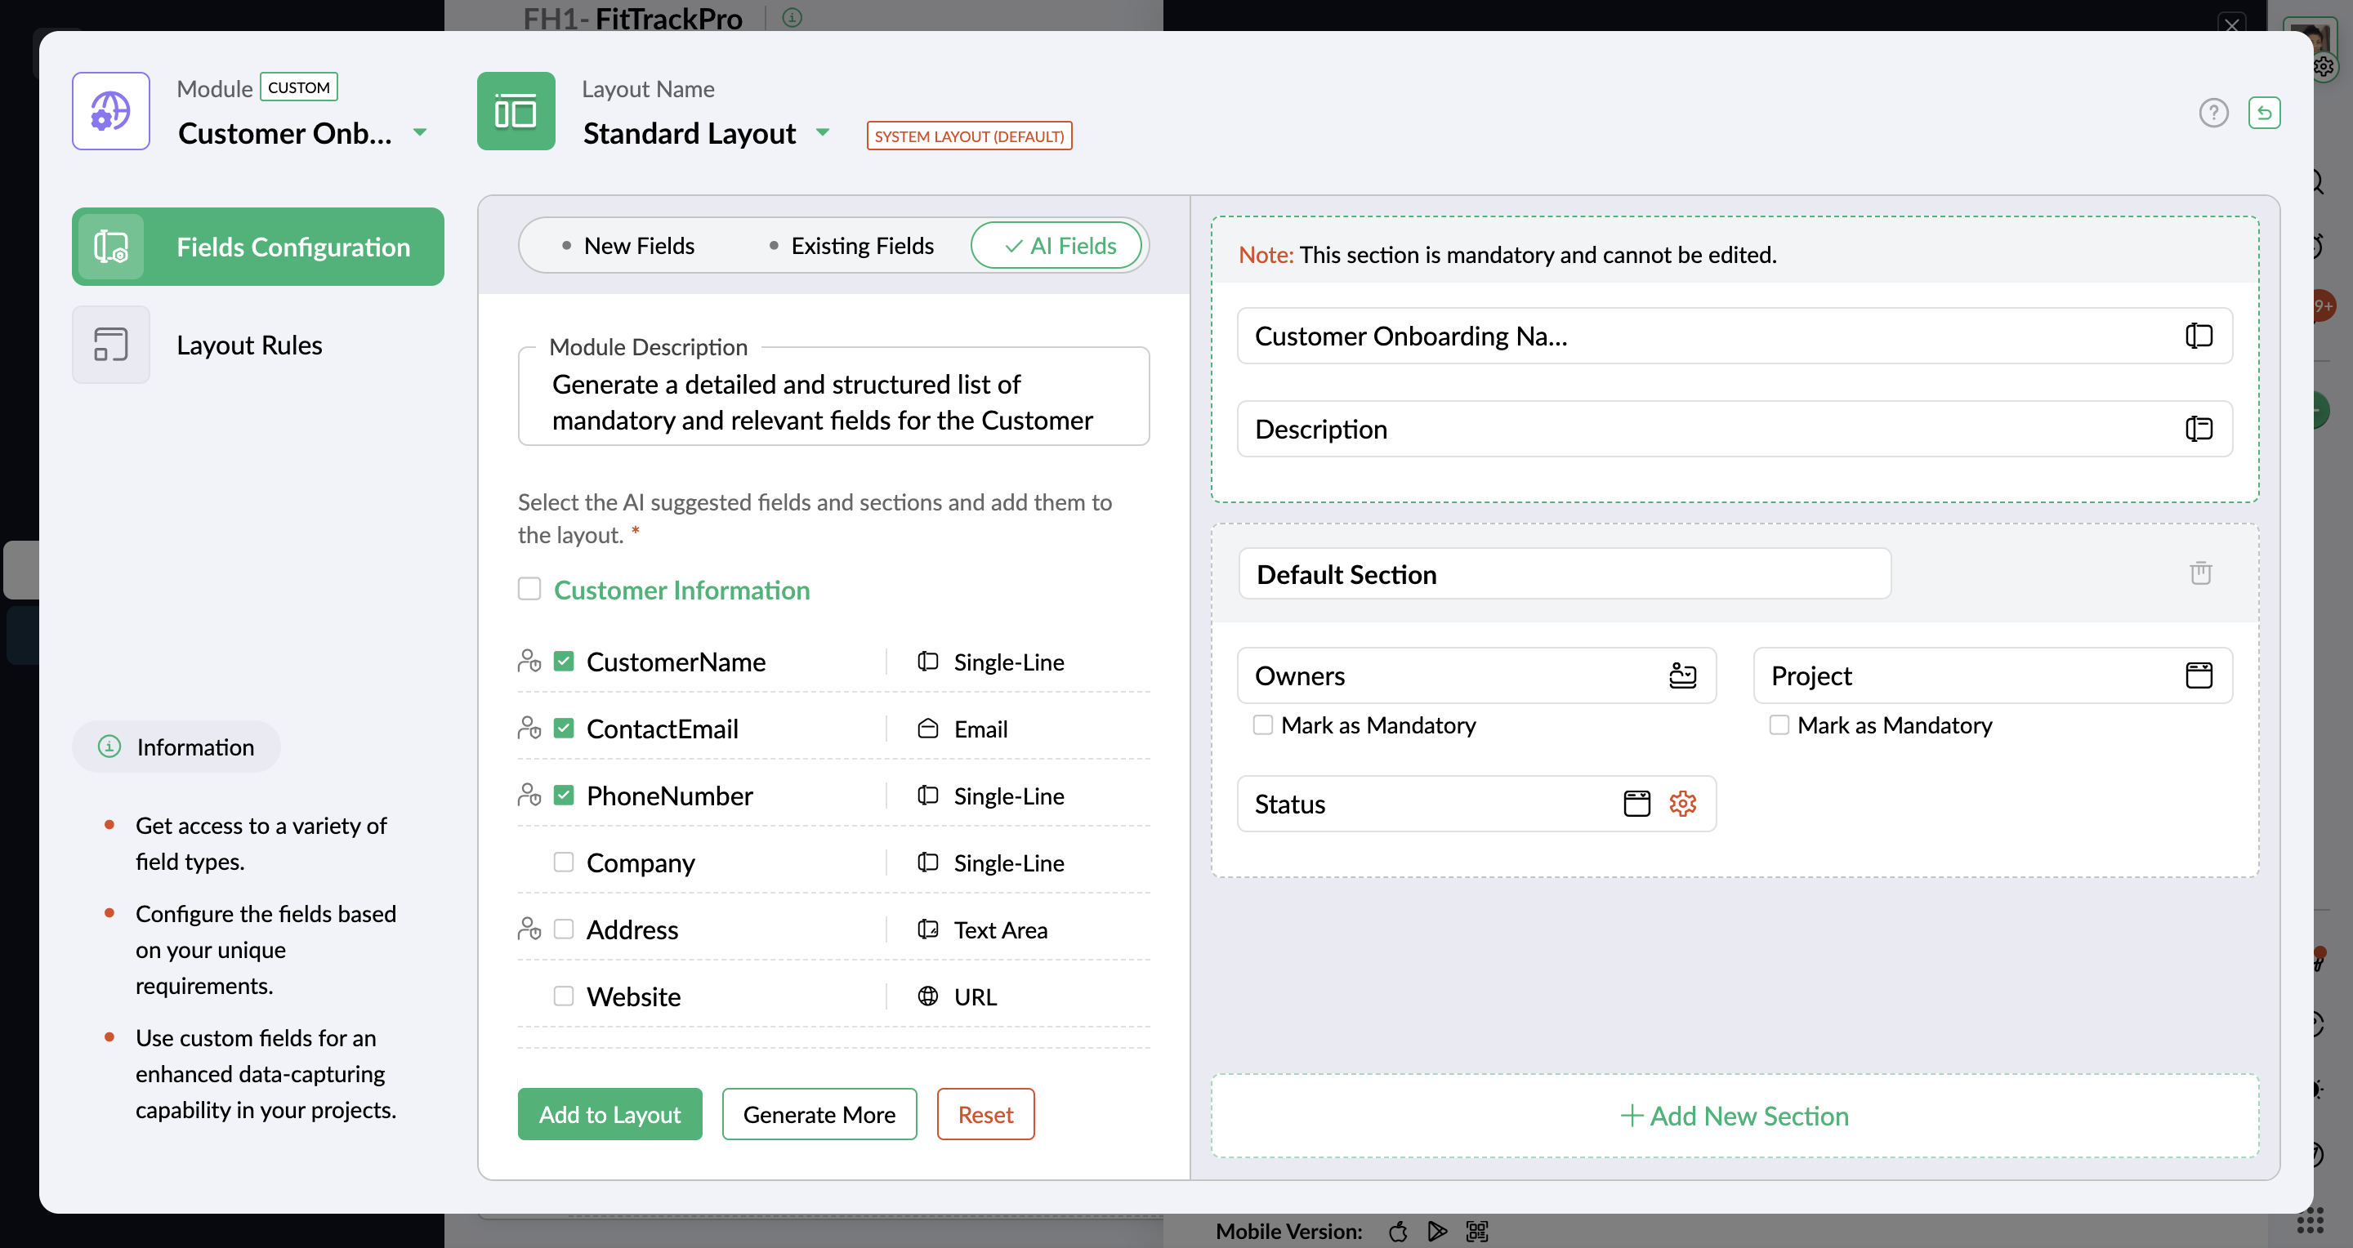Click the Status field settings gear icon
2353x1248 pixels.
tap(1681, 804)
